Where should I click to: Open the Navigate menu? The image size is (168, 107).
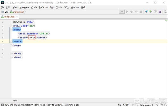pos(24,7)
